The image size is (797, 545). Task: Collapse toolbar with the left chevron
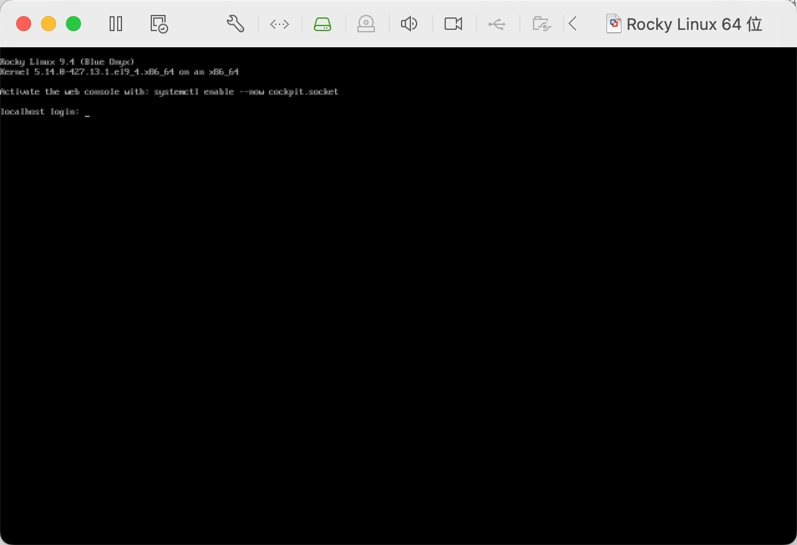click(x=573, y=24)
